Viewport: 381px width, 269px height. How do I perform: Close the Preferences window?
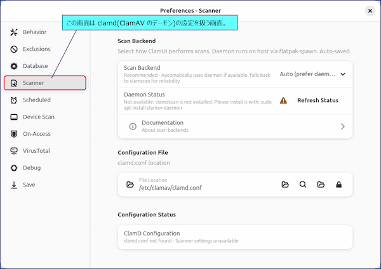pos(370,11)
